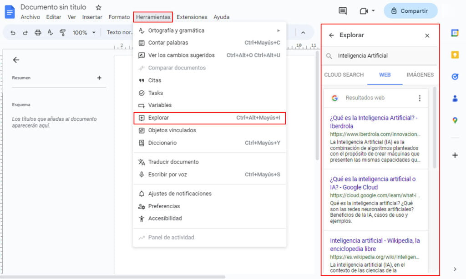
Task: Click the Explorar results scrollbar
Action: 434,128
